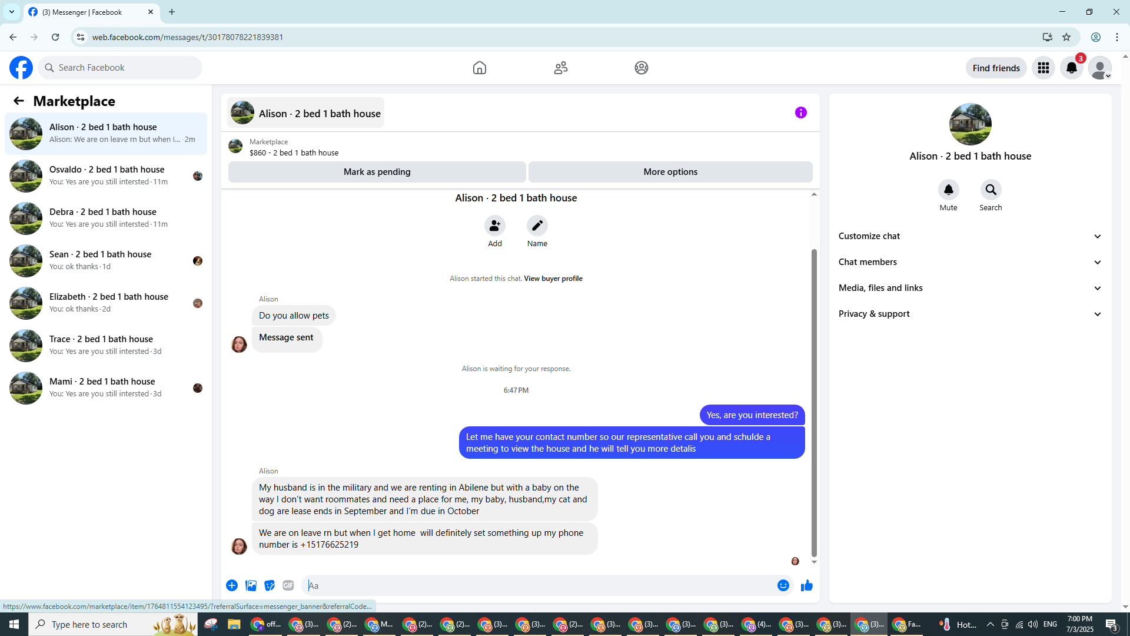Open the Facebook apps grid menu

[1043, 68]
